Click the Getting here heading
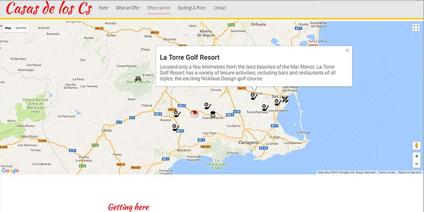Viewport: 424px width, 212px height. (128, 207)
